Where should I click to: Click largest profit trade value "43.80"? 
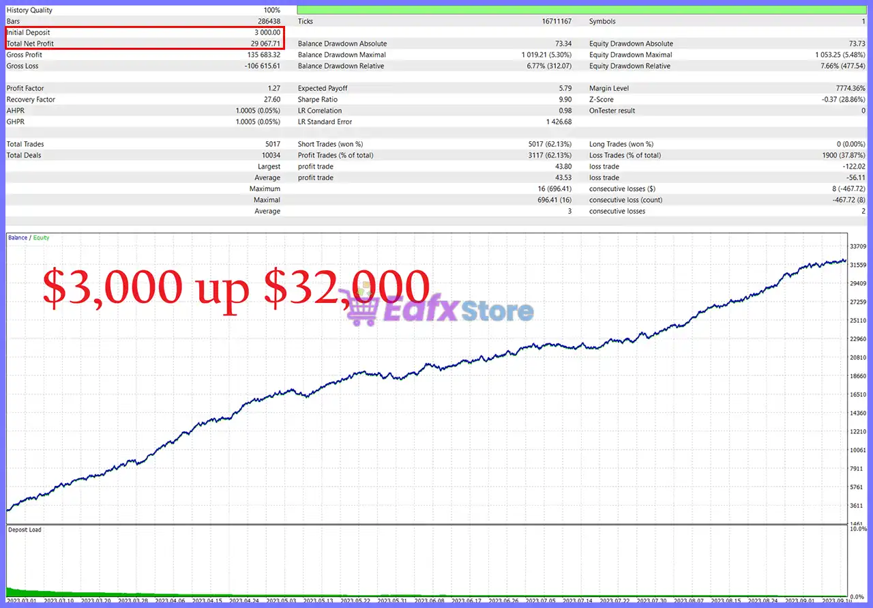(x=563, y=167)
